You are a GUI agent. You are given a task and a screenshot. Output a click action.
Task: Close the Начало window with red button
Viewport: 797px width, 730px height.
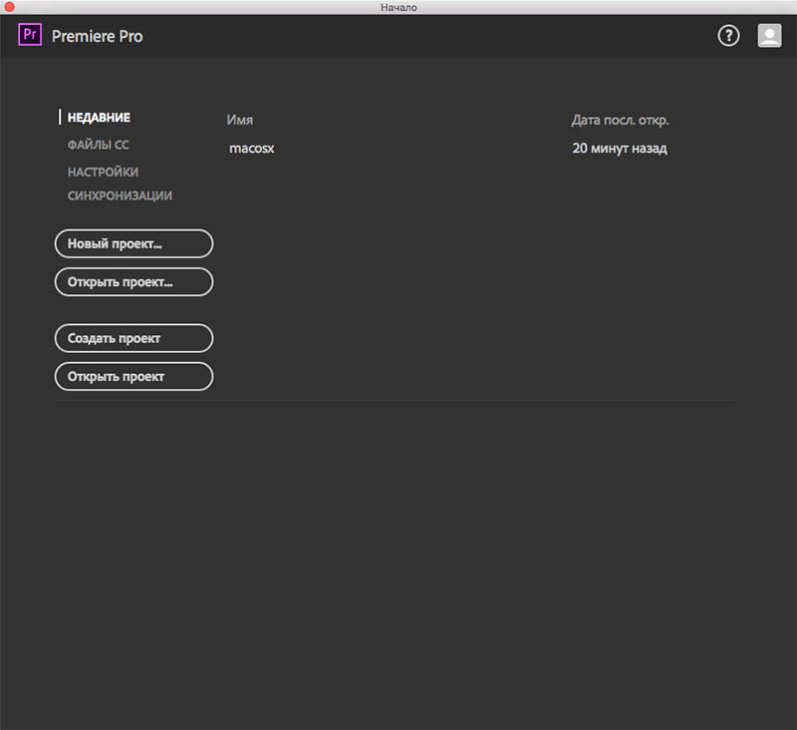(x=9, y=7)
